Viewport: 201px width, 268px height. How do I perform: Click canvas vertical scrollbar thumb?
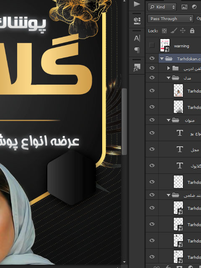[125, 122]
